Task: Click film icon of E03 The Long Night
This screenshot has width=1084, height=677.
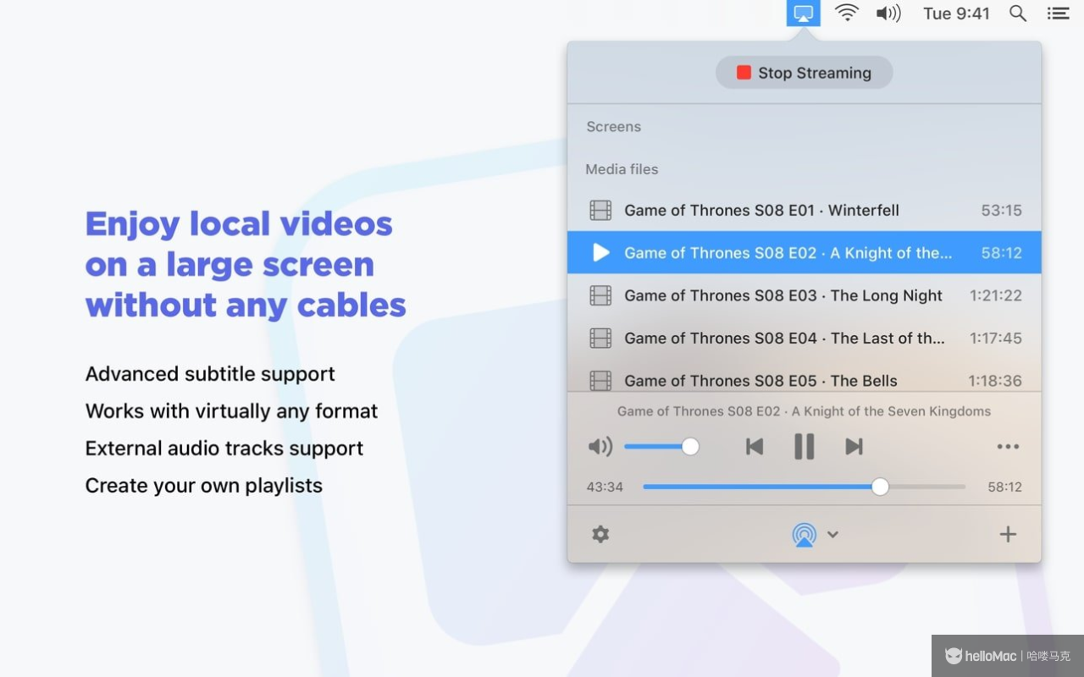Action: (600, 295)
